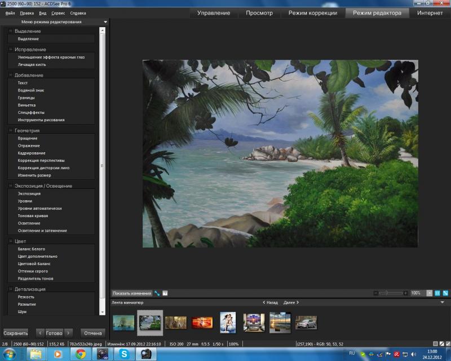Image resolution: width=451 pixels, height=361 pixels.
Task: Open the media player taskbar icon
Action: (x=58, y=354)
